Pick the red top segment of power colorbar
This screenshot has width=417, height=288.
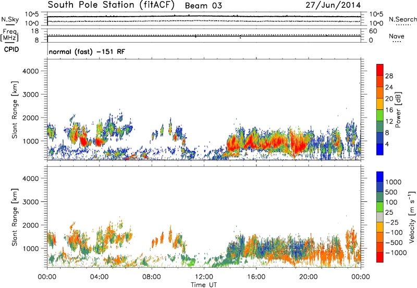tap(380, 70)
